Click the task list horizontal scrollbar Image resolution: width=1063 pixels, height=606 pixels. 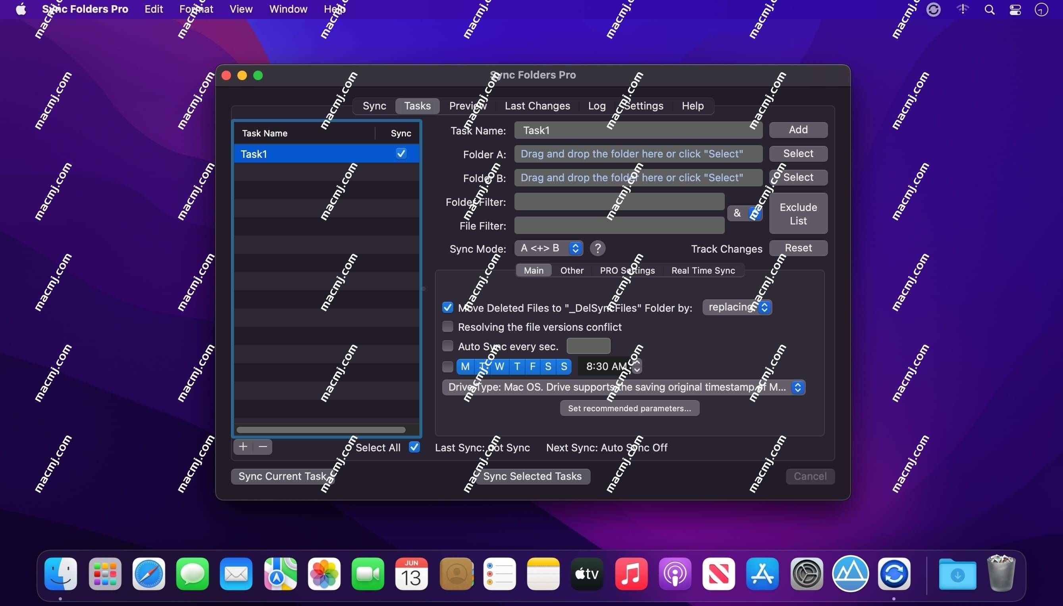[321, 430]
